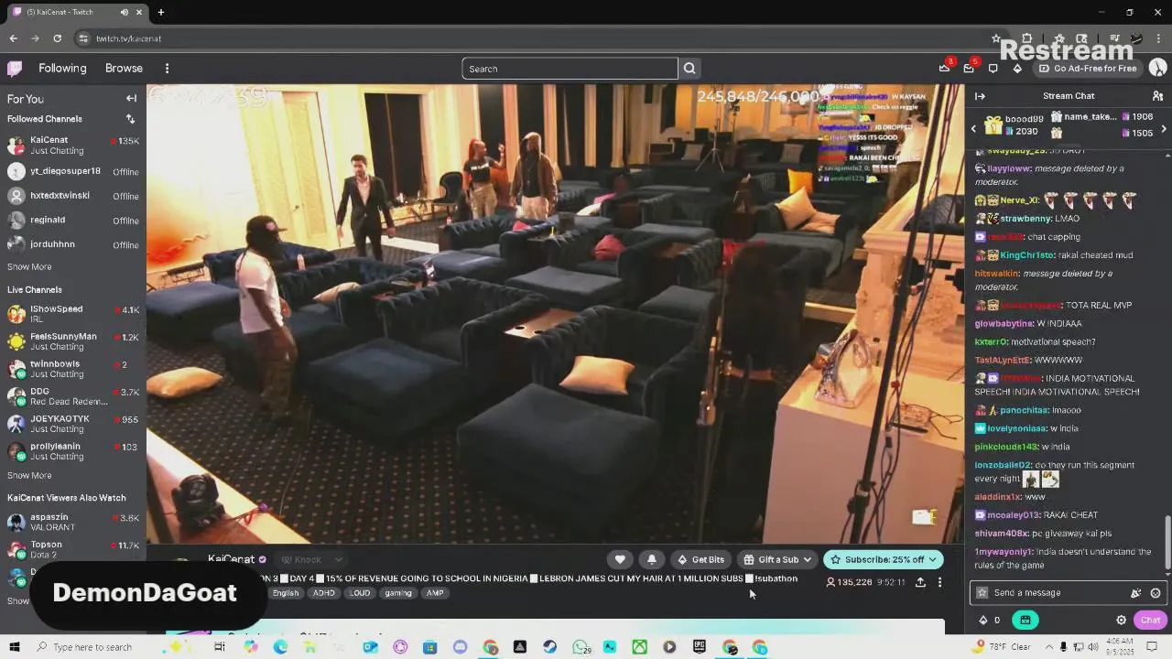Open the English tag
The image size is (1172, 659).
pos(286,593)
